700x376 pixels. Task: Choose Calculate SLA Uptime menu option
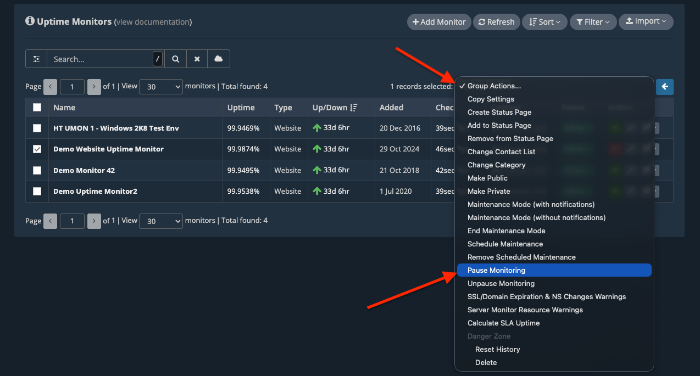(503, 323)
